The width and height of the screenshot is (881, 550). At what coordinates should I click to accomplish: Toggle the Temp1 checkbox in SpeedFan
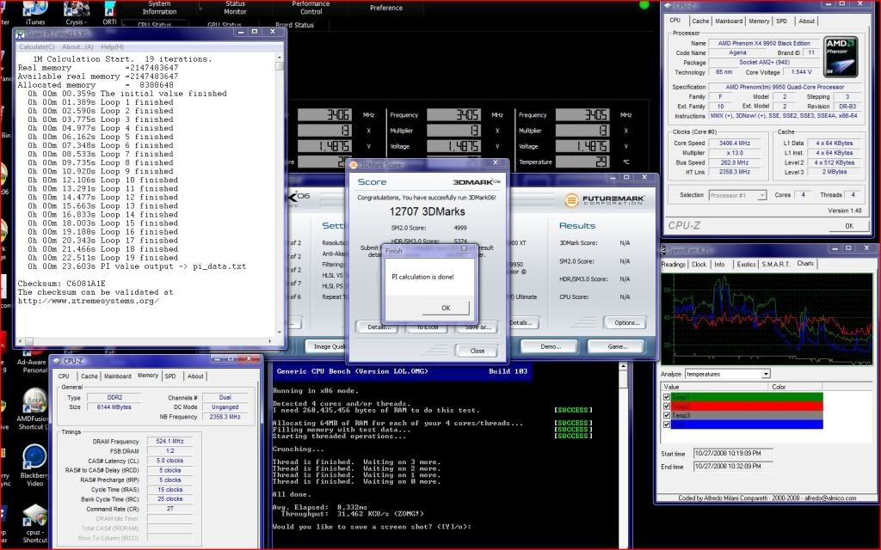667,397
